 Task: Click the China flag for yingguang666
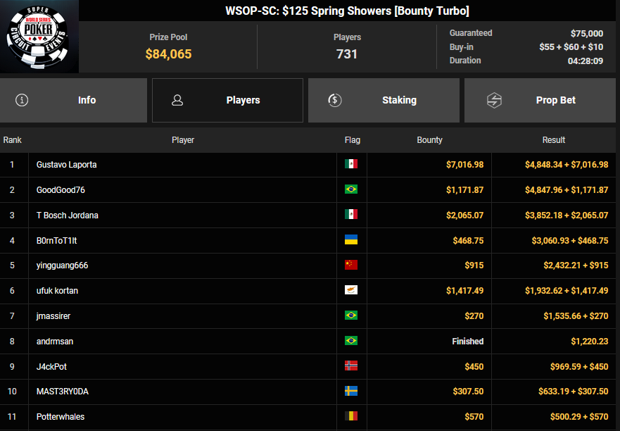click(351, 266)
